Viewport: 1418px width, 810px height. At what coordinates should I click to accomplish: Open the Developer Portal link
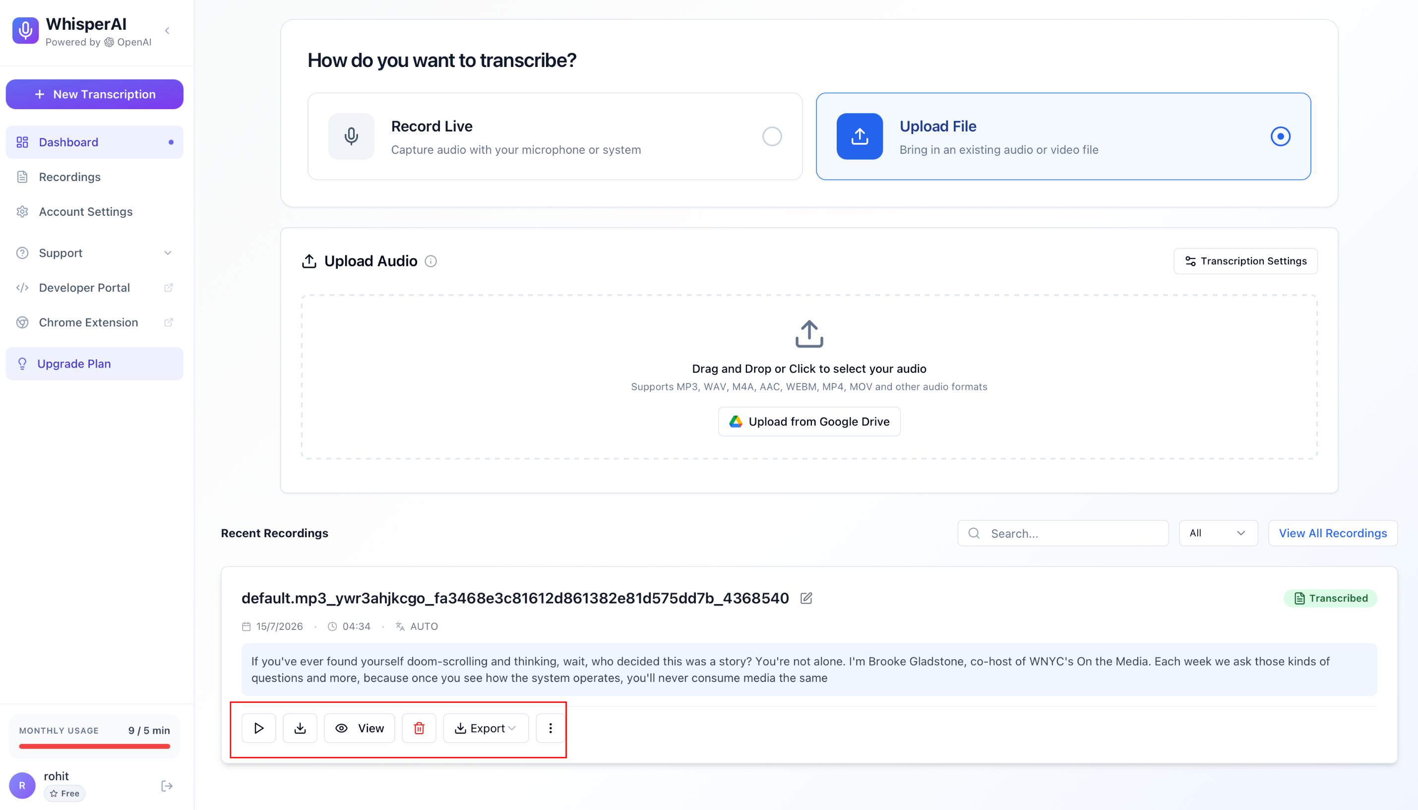pos(95,288)
